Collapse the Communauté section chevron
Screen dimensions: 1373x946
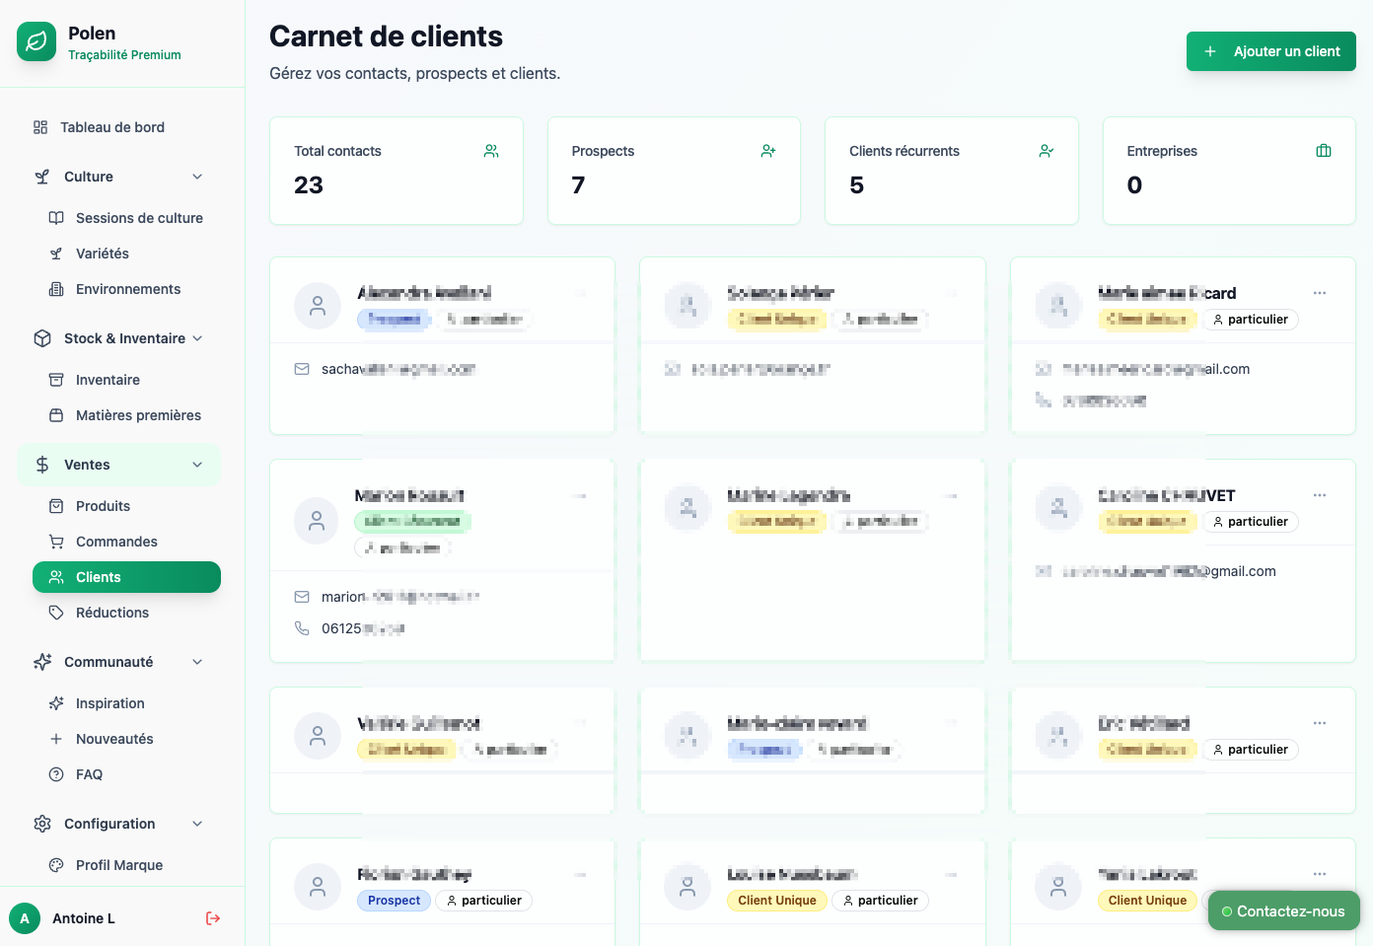pos(197,662)
